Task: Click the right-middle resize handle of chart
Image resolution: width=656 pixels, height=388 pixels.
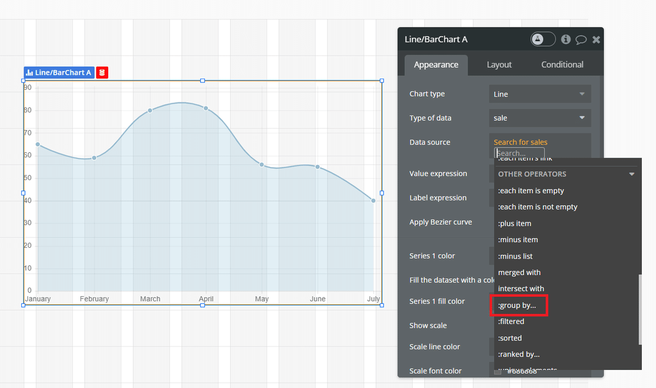Action: pos(382,193)
